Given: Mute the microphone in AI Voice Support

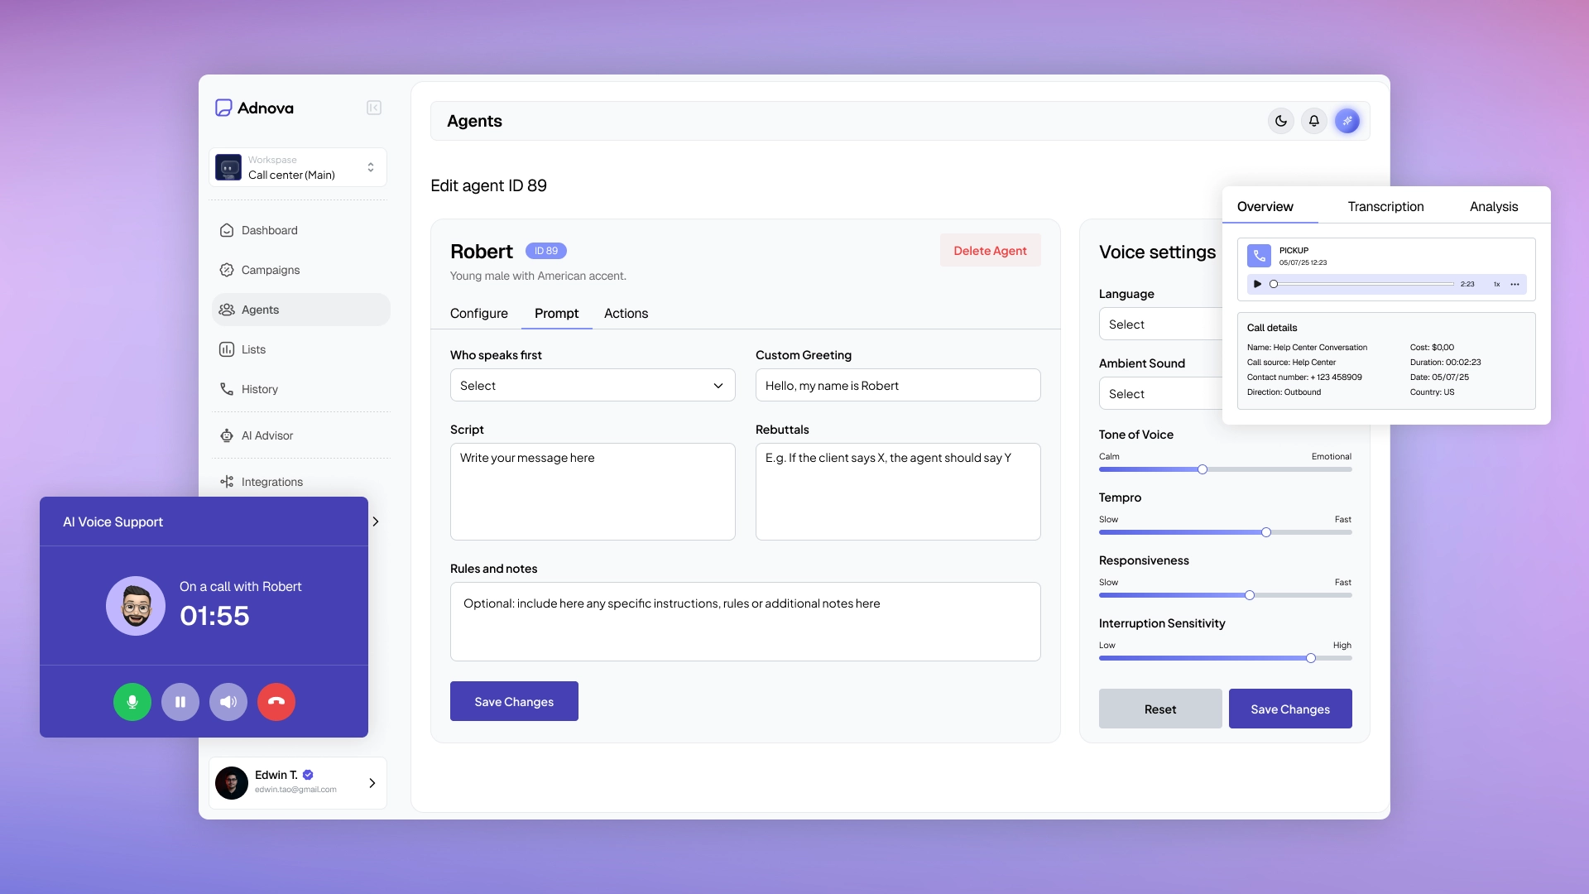Looking at the screenshot, I should (132, 701).
